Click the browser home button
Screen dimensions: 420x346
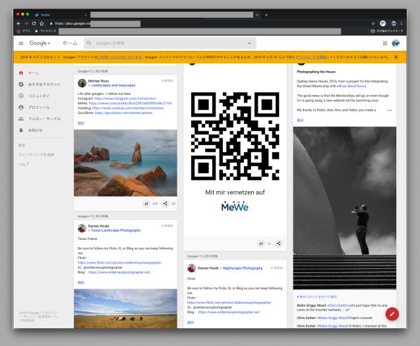click(42, 24)
